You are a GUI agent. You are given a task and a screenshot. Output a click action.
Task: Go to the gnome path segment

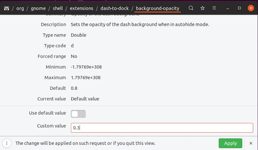pyautogui.click(x=38, y=8)
